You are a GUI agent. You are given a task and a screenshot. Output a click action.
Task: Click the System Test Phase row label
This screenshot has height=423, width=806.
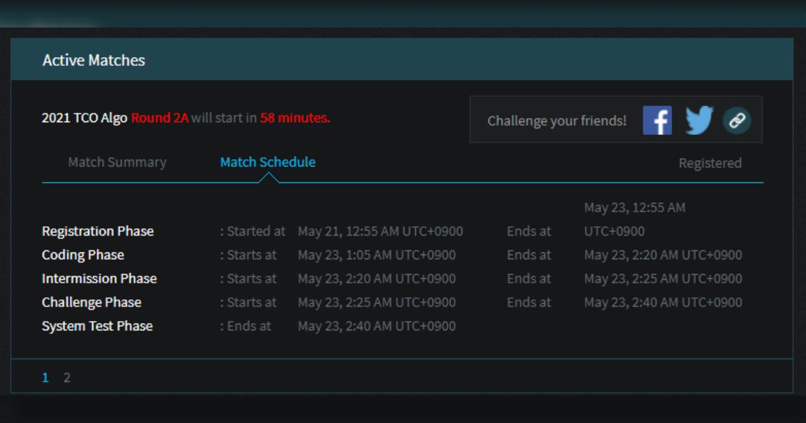[97, 326]
